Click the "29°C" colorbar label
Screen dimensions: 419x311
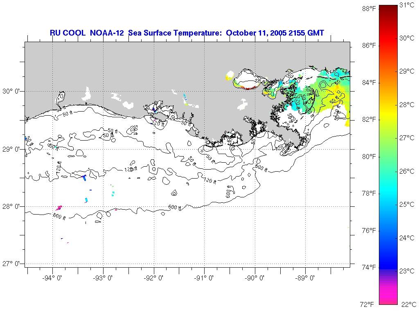(407, 71)
